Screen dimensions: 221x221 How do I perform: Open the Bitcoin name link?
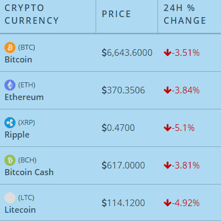pyautogui.click(x=18, y=60)
